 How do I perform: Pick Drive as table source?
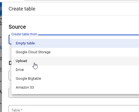point(75,70)
